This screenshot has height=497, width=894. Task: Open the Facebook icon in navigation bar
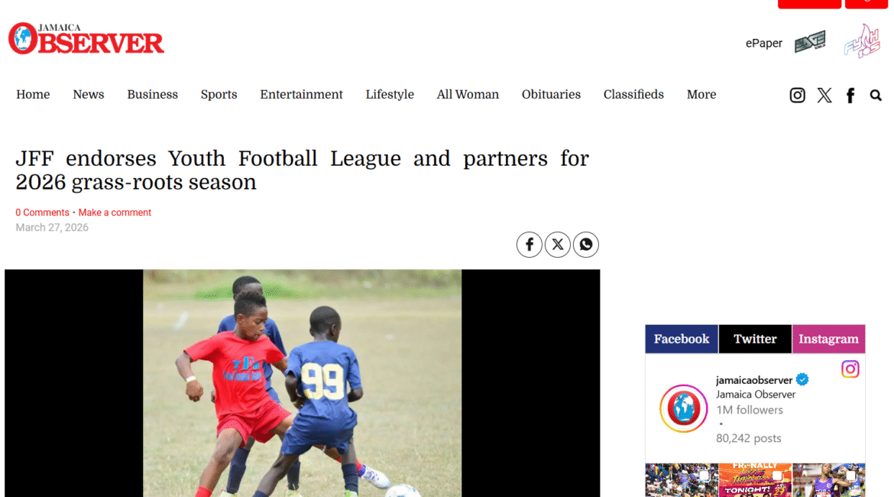click(x=850, y=96)
